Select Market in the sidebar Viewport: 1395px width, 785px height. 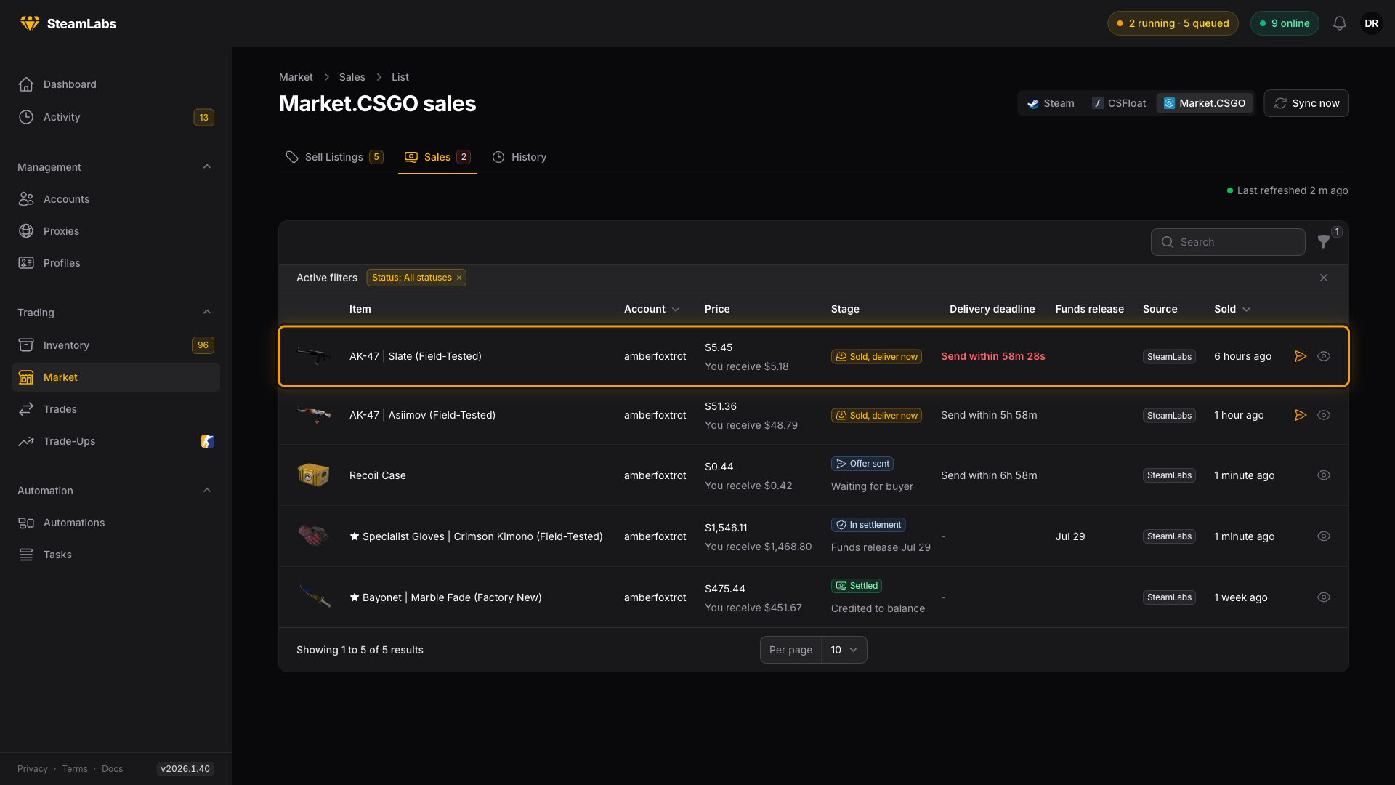(116, 377)
